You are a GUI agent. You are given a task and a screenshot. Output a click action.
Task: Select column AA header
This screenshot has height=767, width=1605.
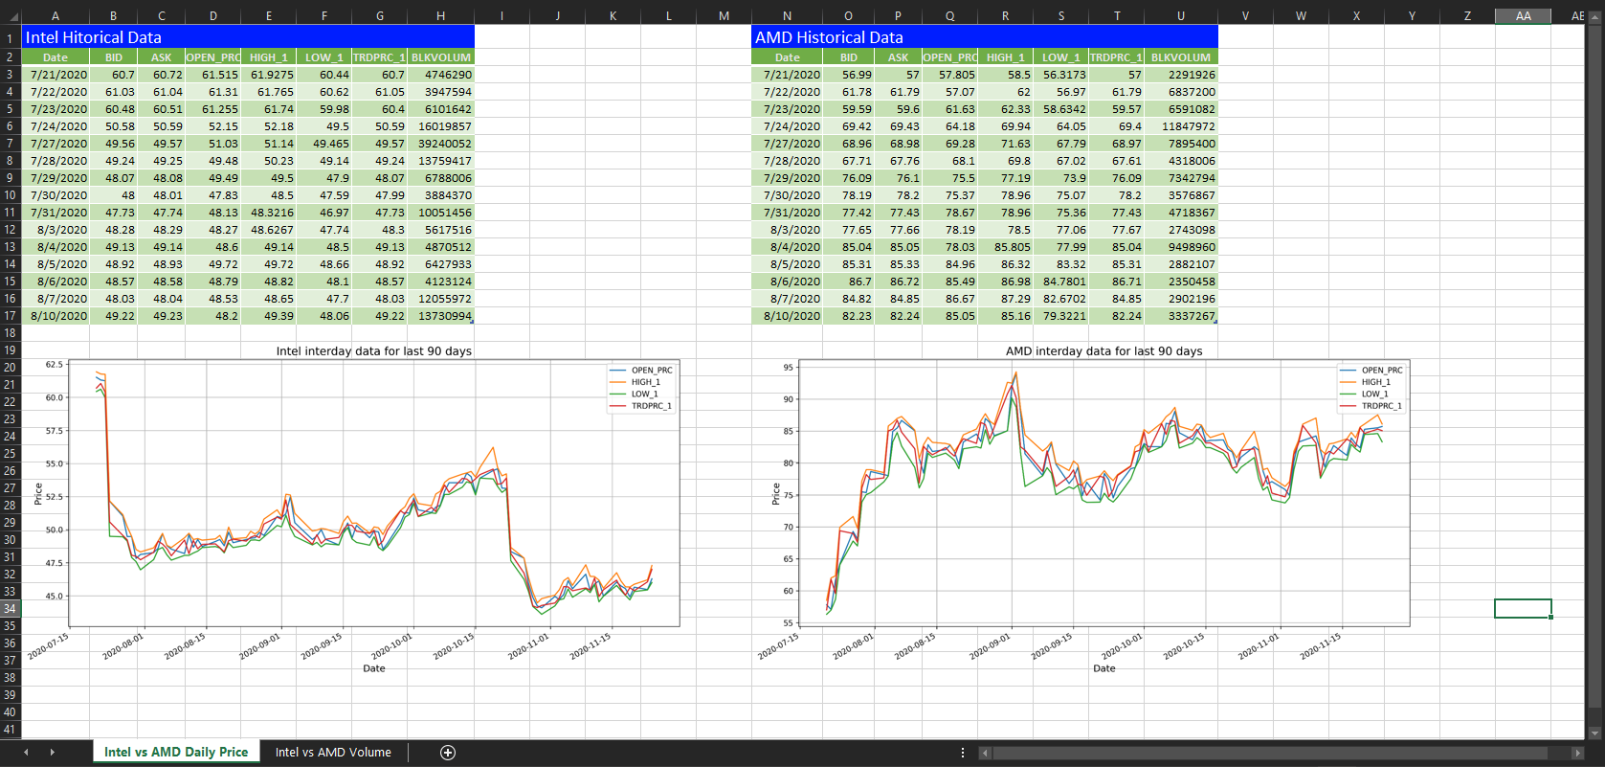[1523, 15]
